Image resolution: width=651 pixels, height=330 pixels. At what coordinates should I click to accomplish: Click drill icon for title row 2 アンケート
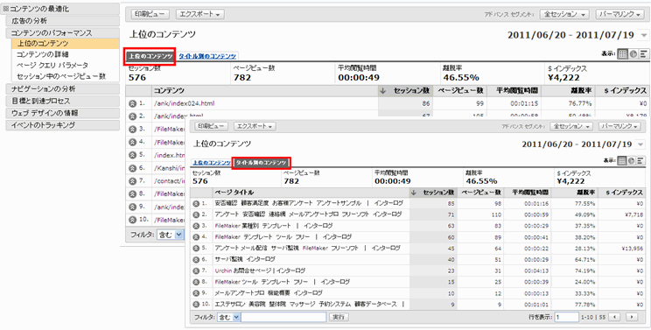196,214
